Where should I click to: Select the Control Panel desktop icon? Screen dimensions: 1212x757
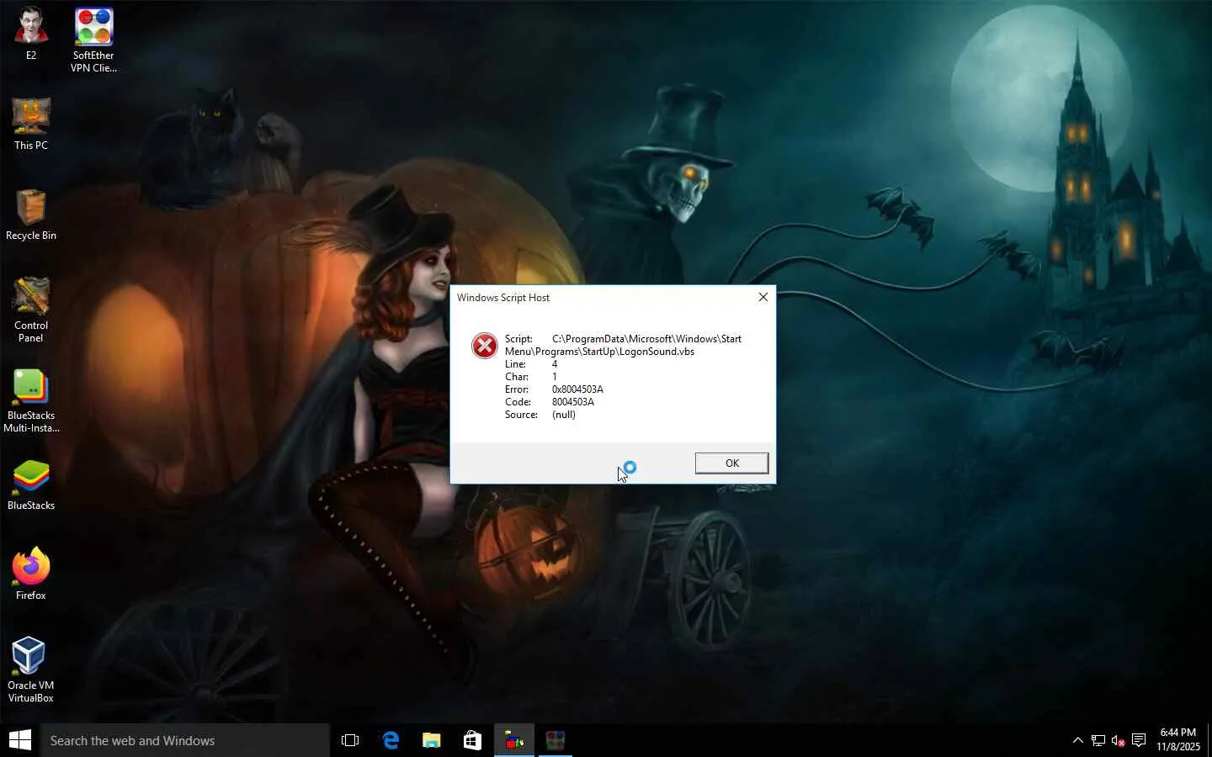tap(31, 310)
